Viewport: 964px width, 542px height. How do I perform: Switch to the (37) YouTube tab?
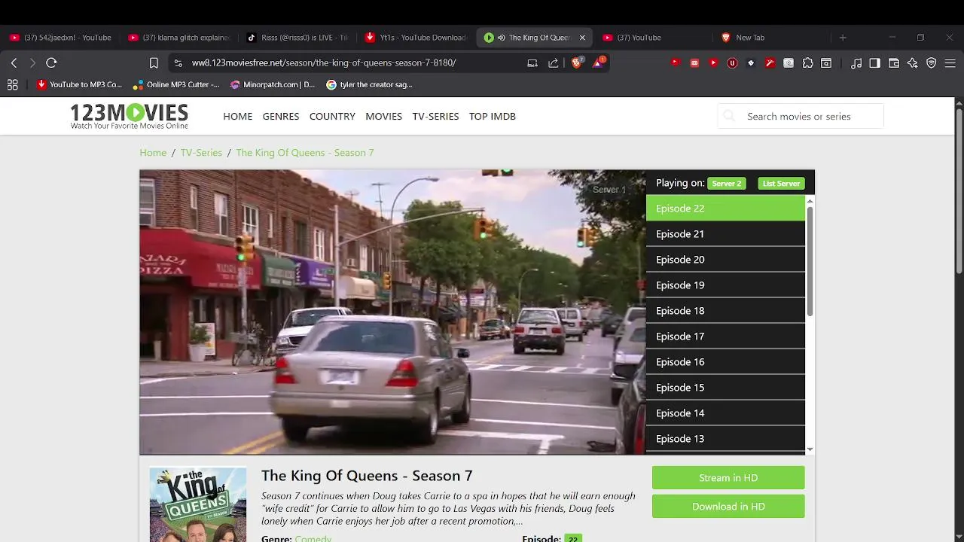(x=654, y=38)
